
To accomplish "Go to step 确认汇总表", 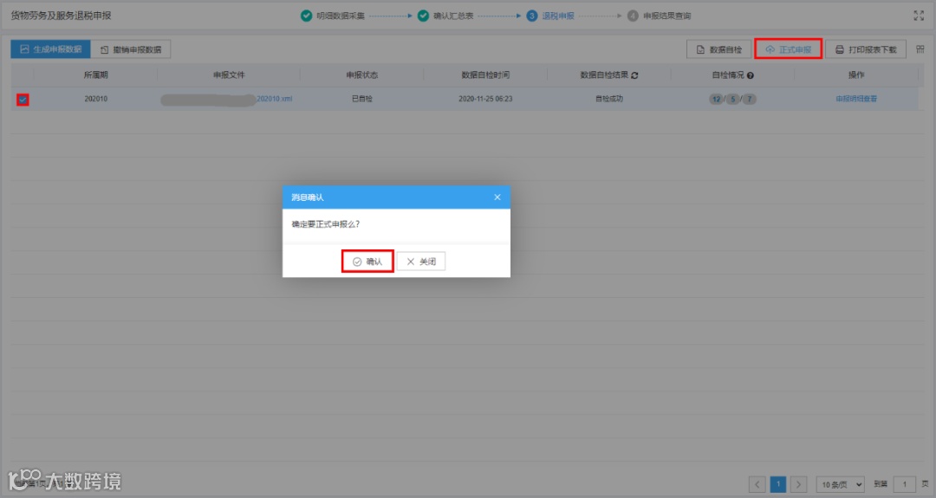I will click(445, 16).
